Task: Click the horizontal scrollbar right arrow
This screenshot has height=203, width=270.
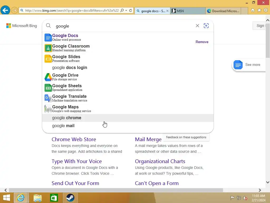Action: [x=260, y=190]
